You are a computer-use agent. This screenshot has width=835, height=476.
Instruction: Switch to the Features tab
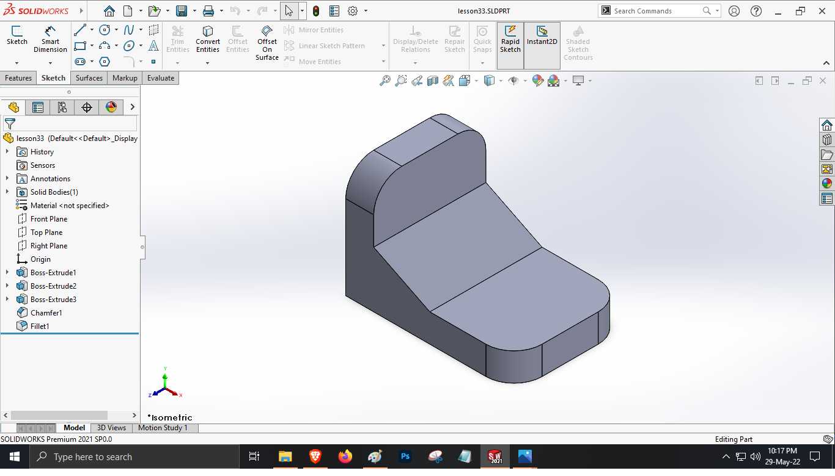click(18, 78)
